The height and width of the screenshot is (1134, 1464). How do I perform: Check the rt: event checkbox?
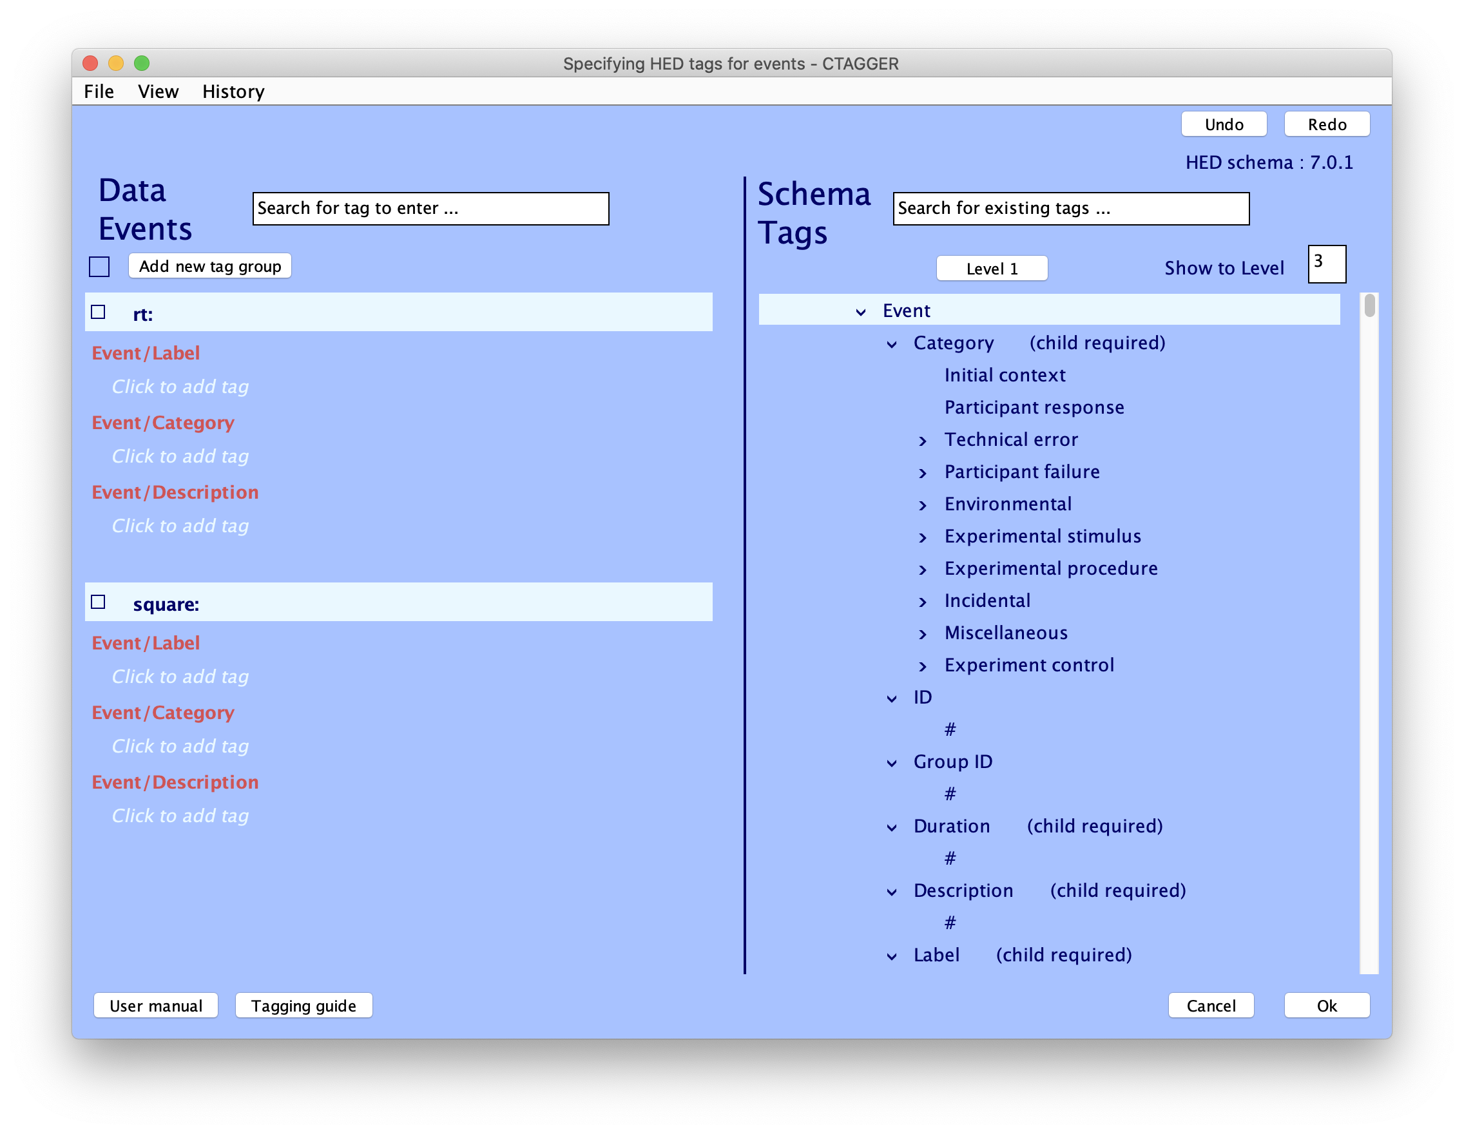click(x=99, y=312)
